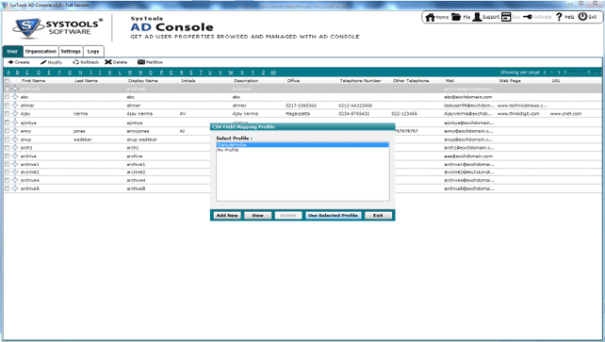Select DefaultProfile in the profile list
The height and width of the screenshot is (342, 605).
coord(302,145)
